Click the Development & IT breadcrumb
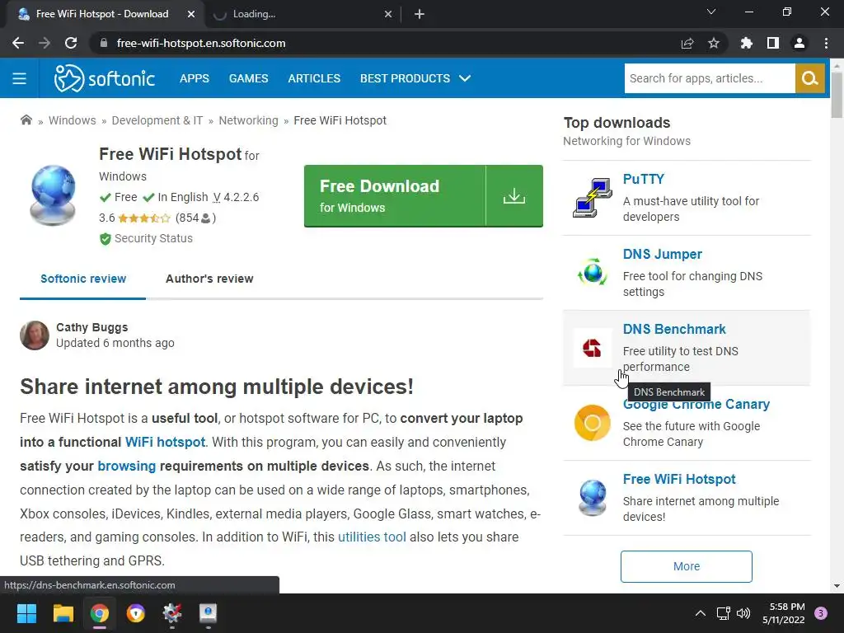This screenshot has height=633, width=844. (157, 120)
